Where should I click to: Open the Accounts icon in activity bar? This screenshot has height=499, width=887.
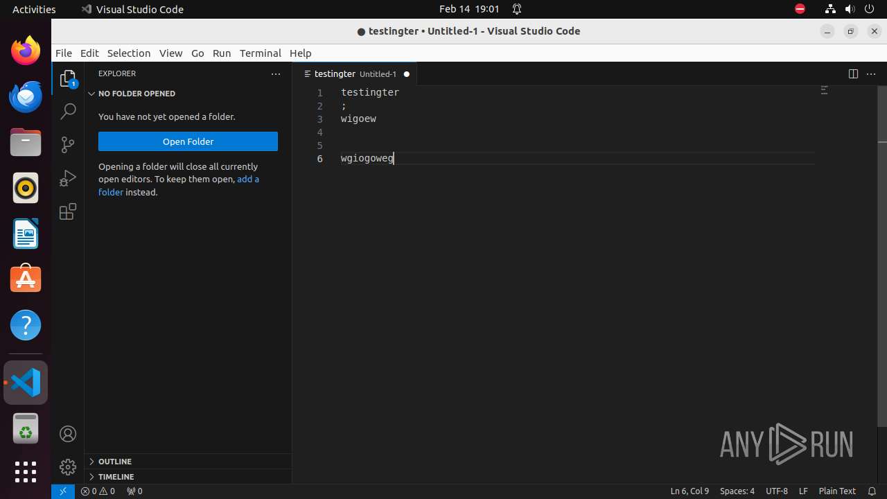click(x=68, y=434)
